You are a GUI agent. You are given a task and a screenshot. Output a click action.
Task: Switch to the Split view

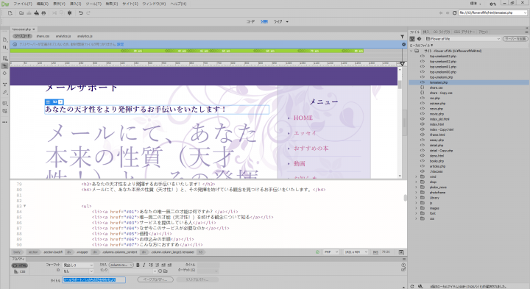264,21
